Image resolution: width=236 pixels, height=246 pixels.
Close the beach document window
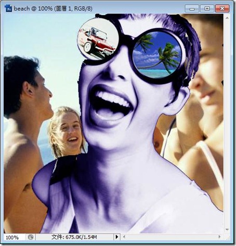coord(222,8)
